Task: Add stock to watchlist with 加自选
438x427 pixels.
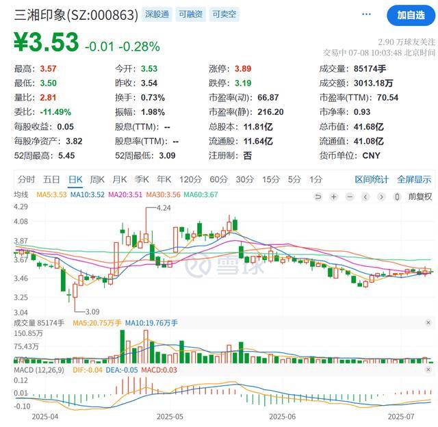Action: click(411, 15)
